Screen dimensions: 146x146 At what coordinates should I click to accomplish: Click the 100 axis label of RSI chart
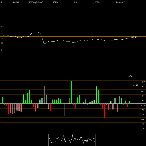point(2,27)
